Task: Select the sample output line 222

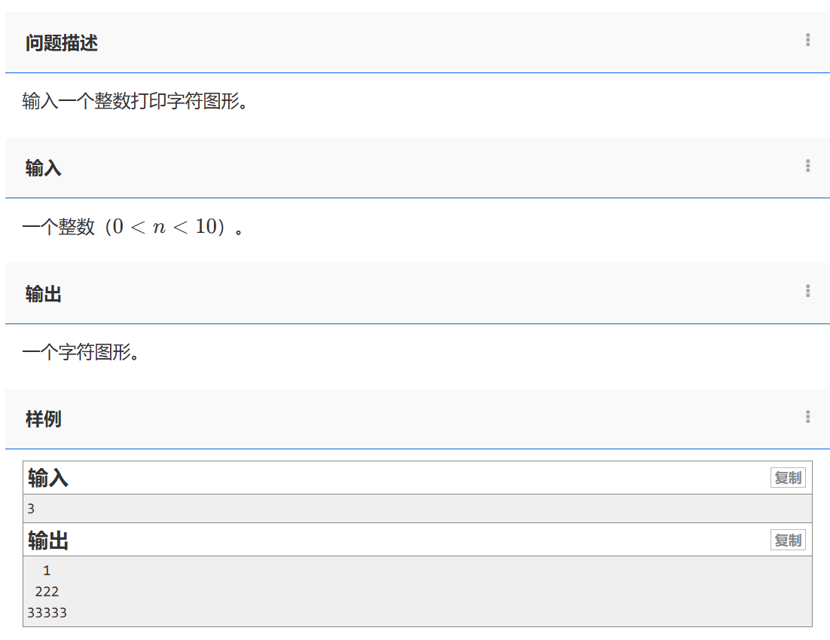Action: click(x=46, y=591)
